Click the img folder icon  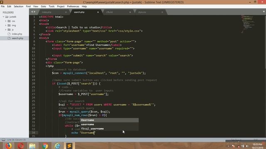click(9, 25)
